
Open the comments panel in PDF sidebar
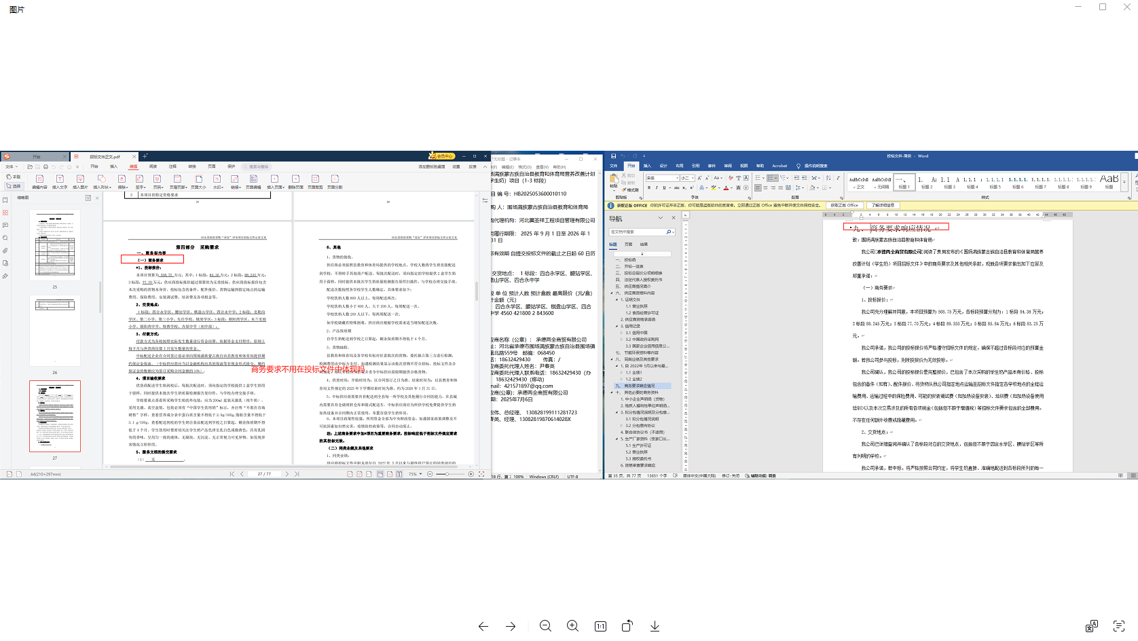pyautogui.click(x=5, y=225)
